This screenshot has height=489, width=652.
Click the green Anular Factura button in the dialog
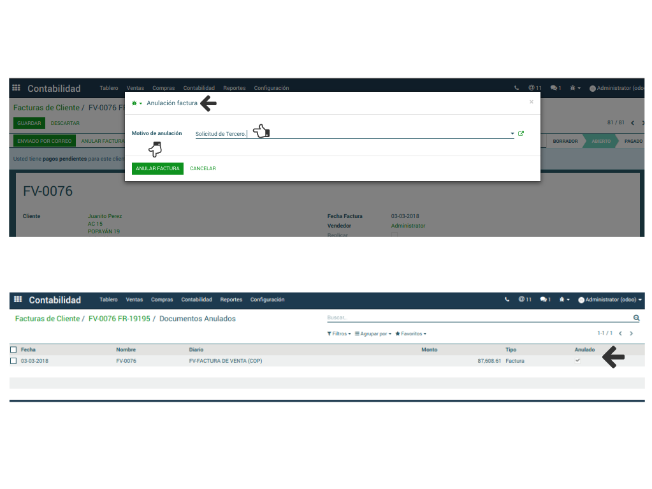[157, 169]
